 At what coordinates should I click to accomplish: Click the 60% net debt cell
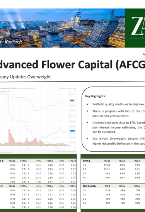tap(123, 195)
